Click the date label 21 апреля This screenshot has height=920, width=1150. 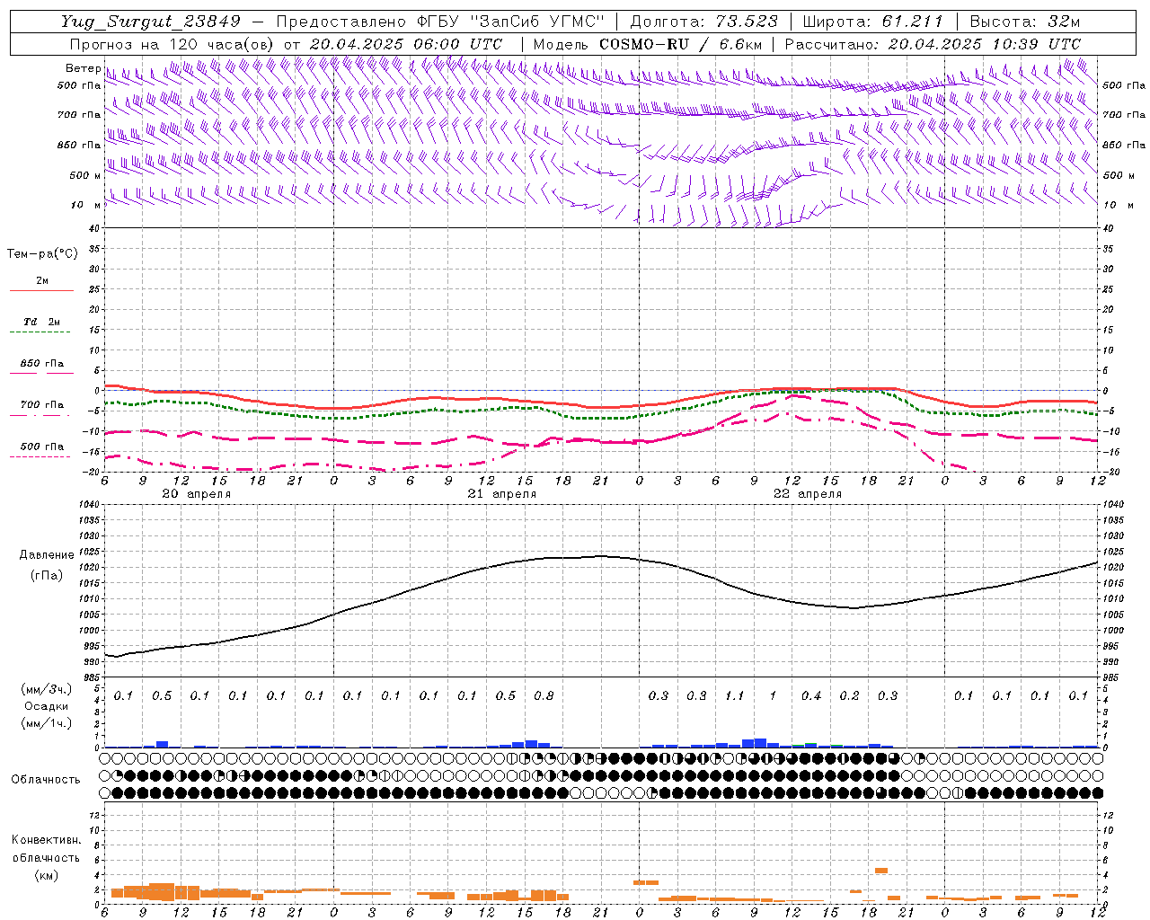pyautogui.click(x=502, y=494)
